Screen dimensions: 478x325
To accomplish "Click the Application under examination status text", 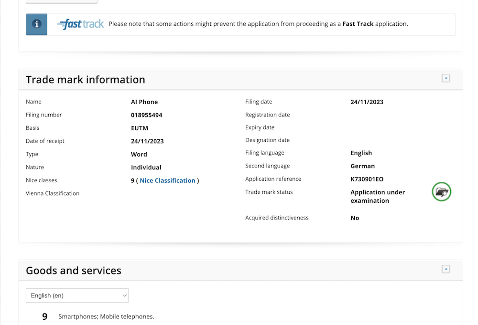I will coord(377,196).
